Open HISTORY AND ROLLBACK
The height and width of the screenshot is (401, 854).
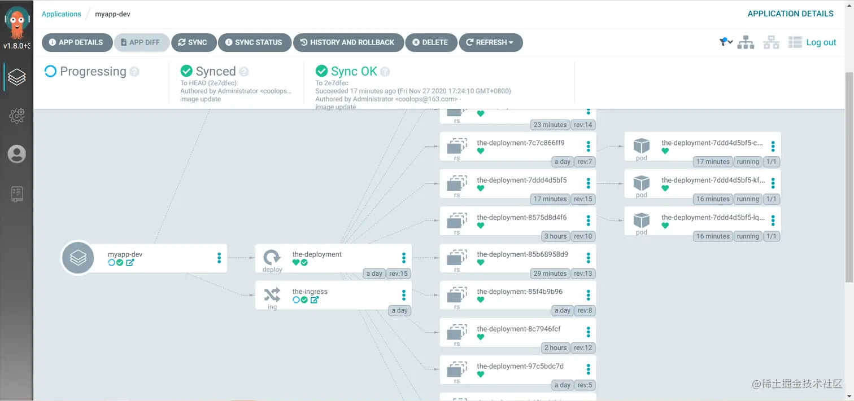pos(348,42)
